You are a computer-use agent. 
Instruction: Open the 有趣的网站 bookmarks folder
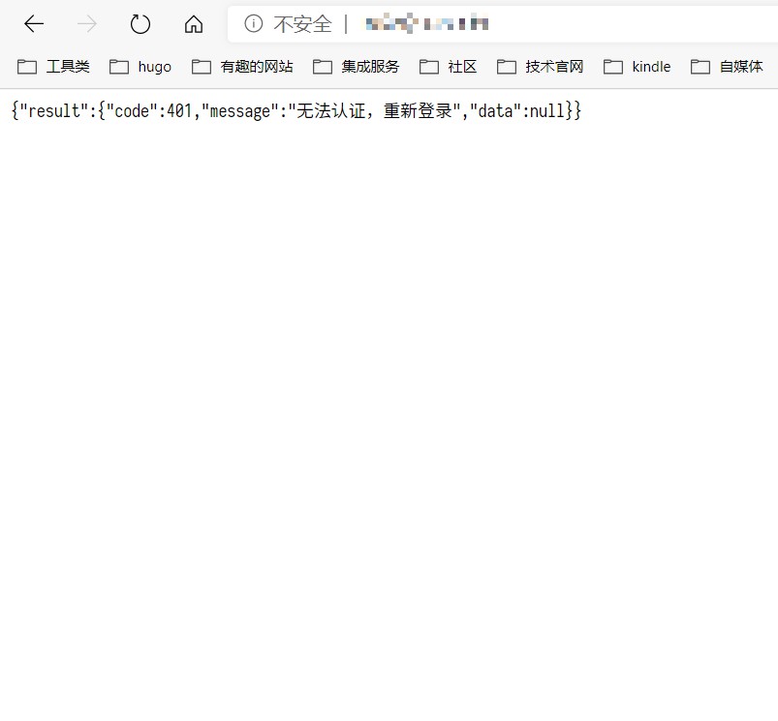[x=243, y=67]
